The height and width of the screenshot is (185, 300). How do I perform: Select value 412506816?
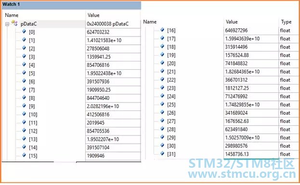(x=98, y=114)
